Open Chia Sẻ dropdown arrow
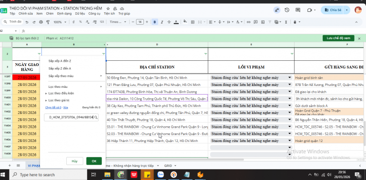Screen dimensions: 366x180 click(346, 10)
